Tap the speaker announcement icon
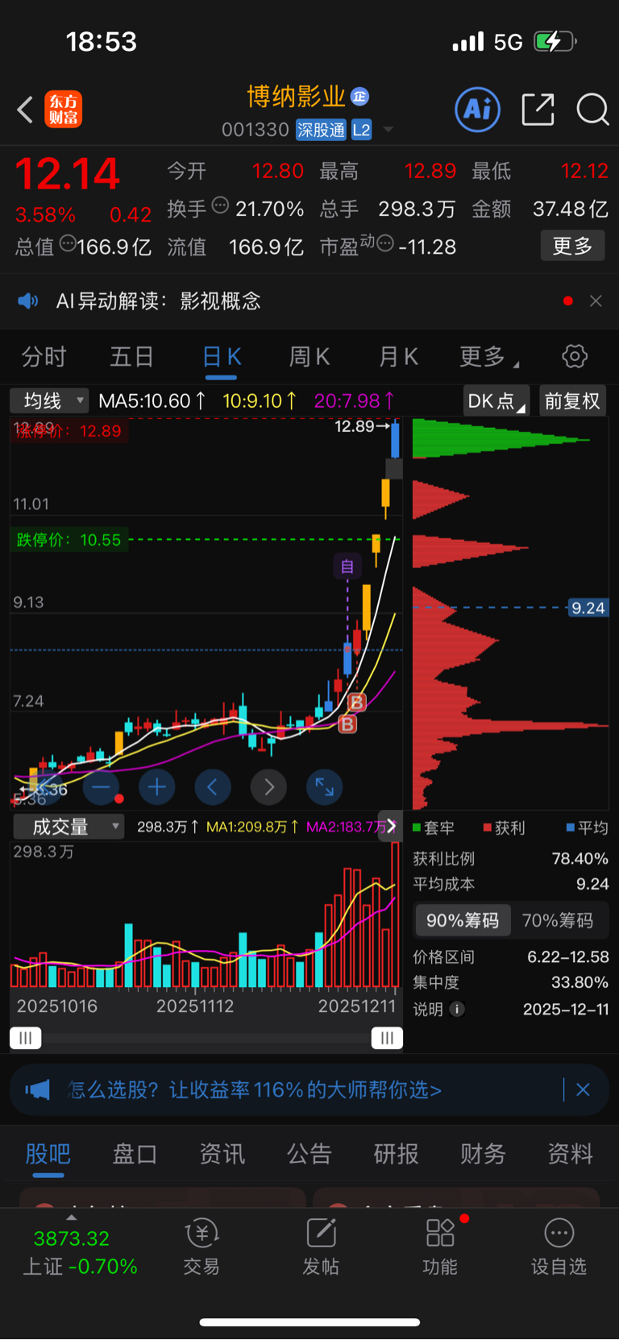The height and width of the screenshot is (1340, 619). (x=28, y=301)
